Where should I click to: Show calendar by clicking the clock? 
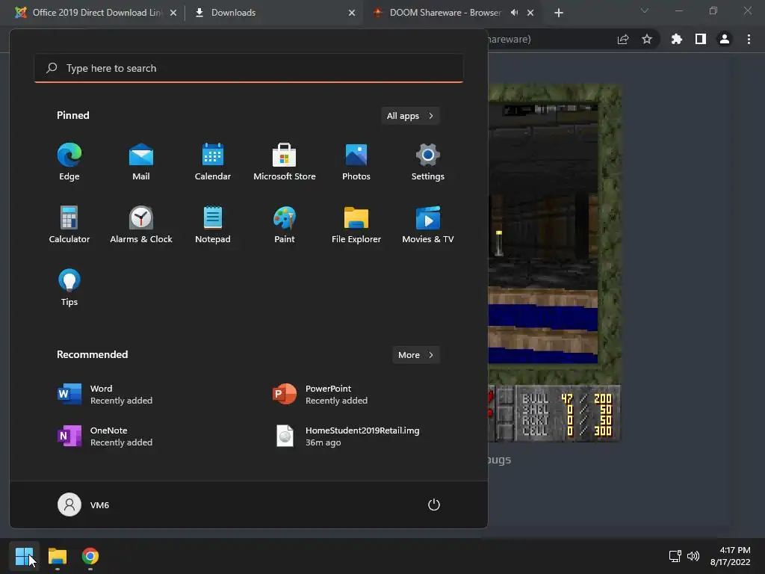pos(730,556)
